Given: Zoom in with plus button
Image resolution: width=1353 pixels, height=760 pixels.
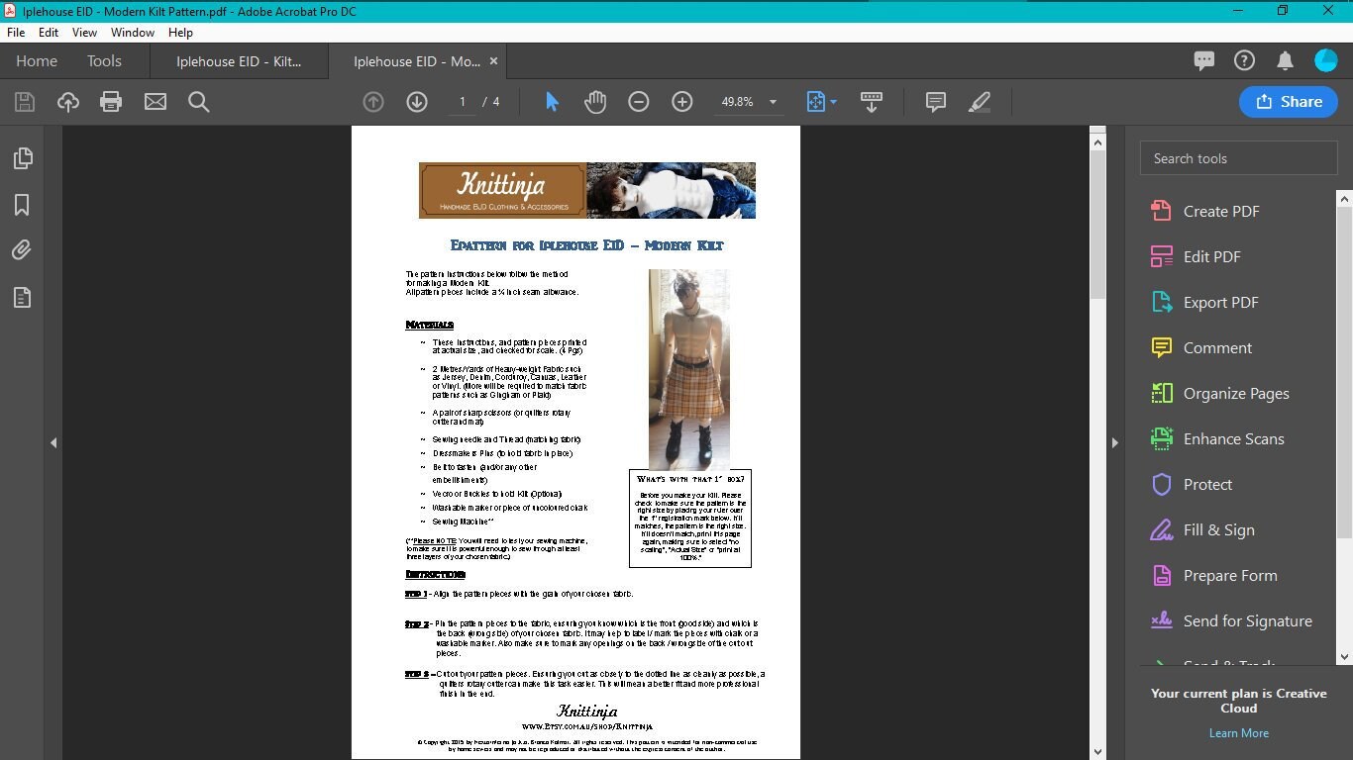Looking at the screenshot, I should (x=682, y=102).
